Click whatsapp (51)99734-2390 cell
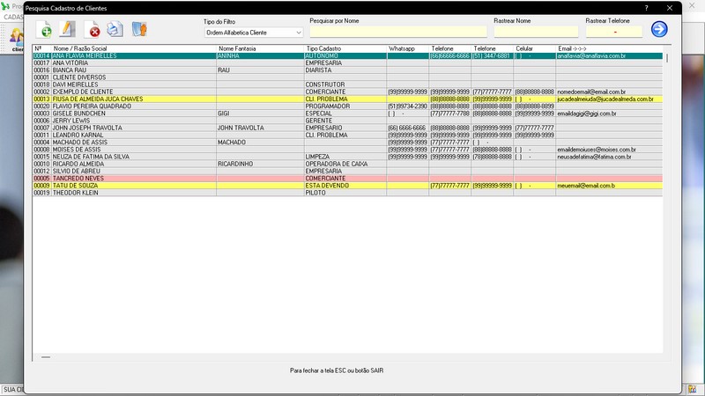This screenshot has height=396, width=705. [407, 106]
